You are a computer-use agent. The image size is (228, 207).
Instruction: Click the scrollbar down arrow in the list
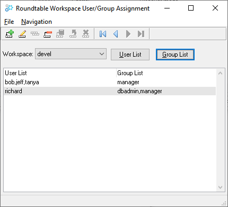pyautogui.click(x=220, y=187)
